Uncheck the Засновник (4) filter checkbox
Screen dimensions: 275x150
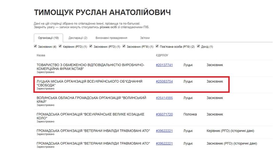click(35, 46)
